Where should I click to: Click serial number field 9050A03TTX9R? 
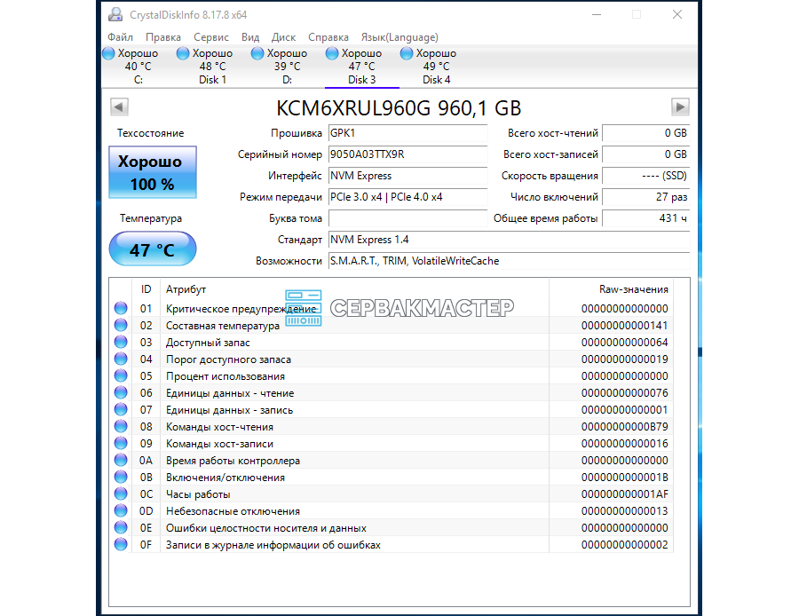407,154
